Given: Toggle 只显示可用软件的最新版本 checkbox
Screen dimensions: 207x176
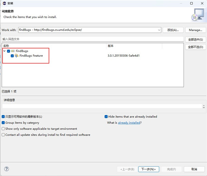Looking at the screenshot, I should point(3,117).
